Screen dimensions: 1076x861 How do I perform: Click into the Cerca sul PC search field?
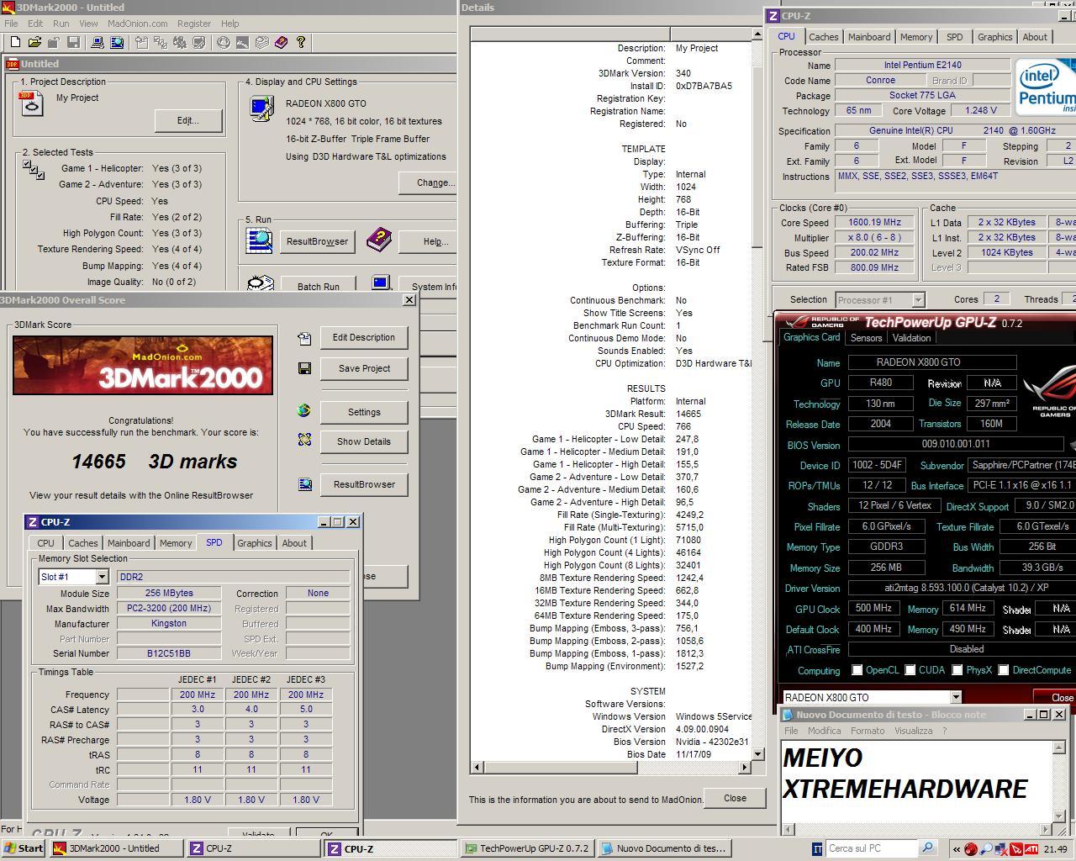tap(872, 848)
